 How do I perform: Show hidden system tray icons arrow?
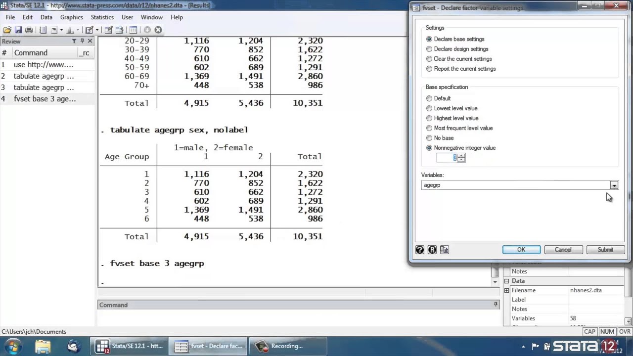click(524, 346)
